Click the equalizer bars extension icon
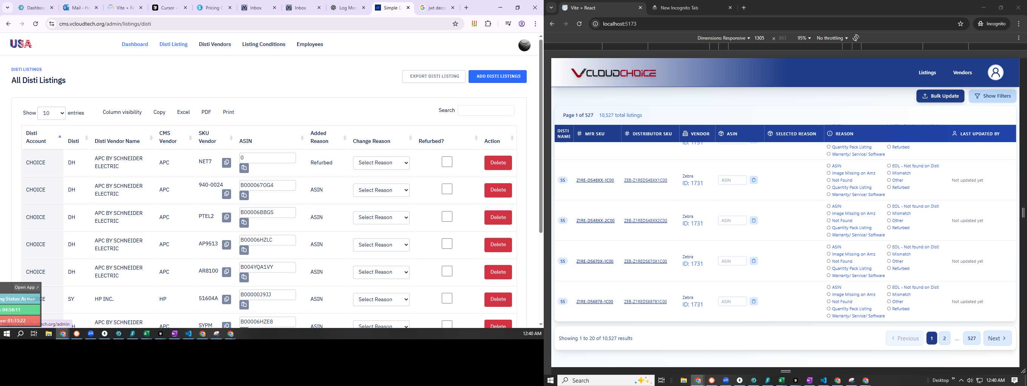 (474, 24)
